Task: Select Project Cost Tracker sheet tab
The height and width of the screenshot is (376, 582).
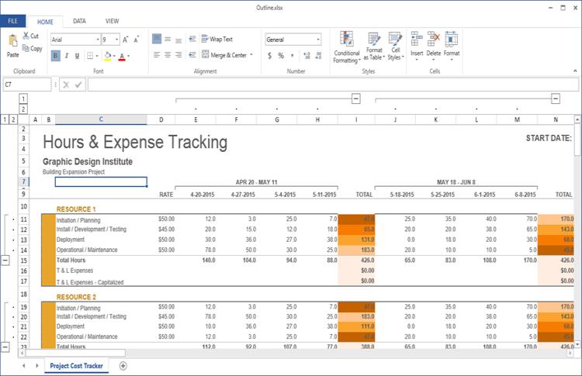Action: [x=77, y=366]
